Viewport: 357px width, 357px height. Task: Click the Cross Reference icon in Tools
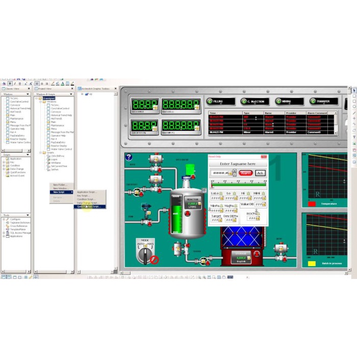click(8, 226)
